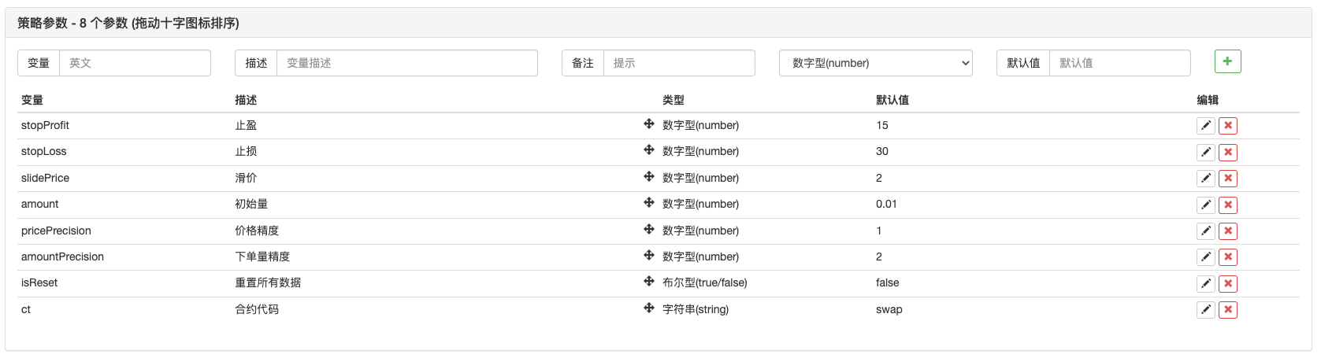Click the 默认值 default value input
1321x358 pixels.
coord(1119,63)
